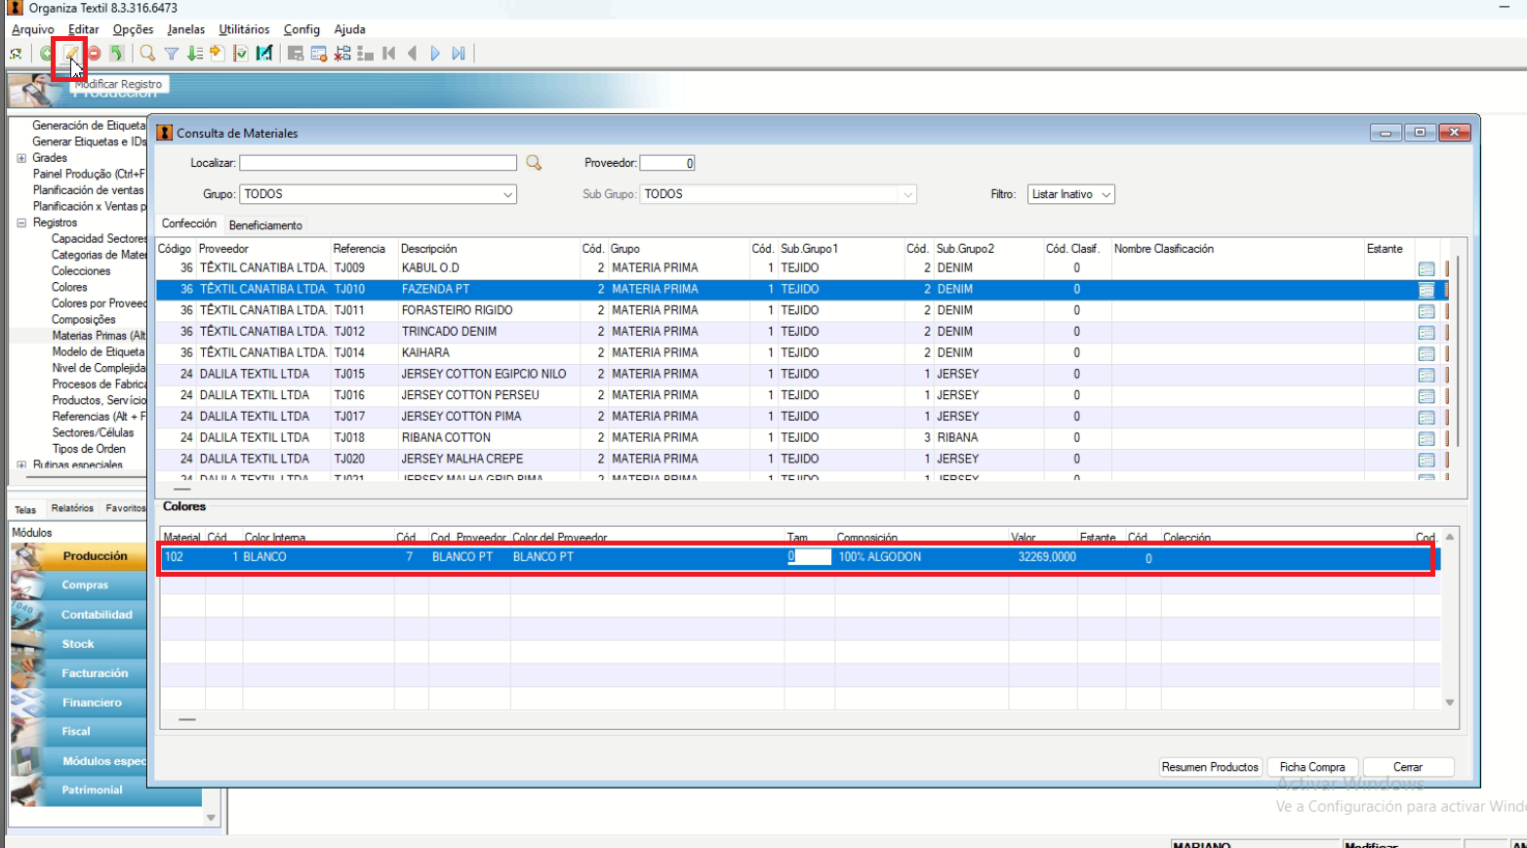
Task: Open details icon for KABUL O.D row
Action: [1427, 268]
